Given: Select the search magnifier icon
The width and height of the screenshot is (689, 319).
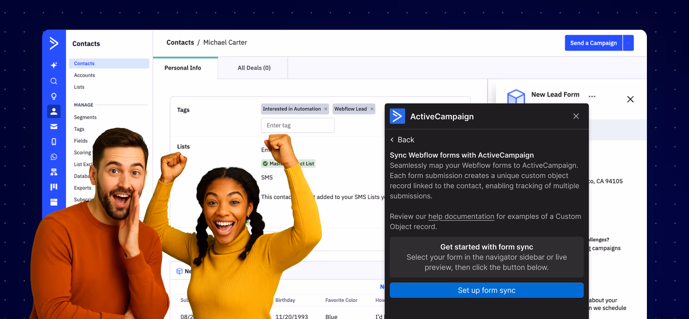Looking at the screenshot, I should tap(54, 81).
